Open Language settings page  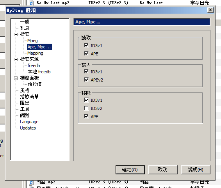pos(29,122)
